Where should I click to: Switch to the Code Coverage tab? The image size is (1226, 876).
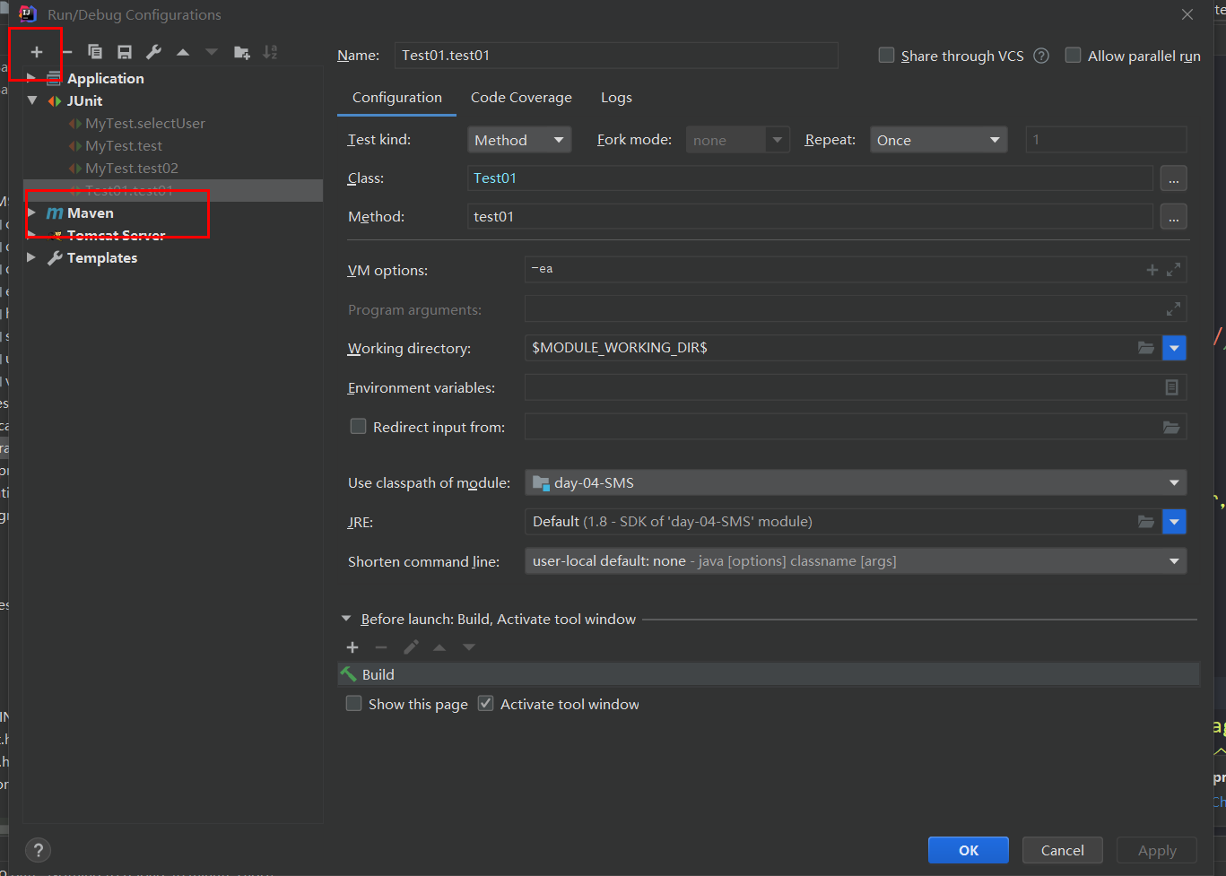[x=521, y=97]
